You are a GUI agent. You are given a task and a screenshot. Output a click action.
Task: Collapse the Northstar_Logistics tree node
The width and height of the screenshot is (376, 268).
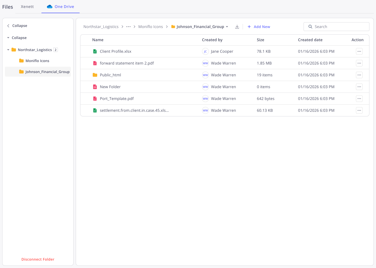pyautogui.click(x=8, y=50)
